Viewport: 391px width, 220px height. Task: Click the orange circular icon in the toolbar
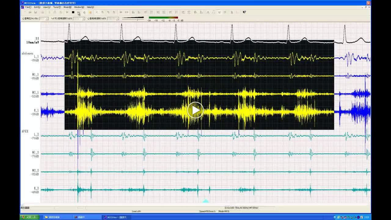(x=90, y=12)
